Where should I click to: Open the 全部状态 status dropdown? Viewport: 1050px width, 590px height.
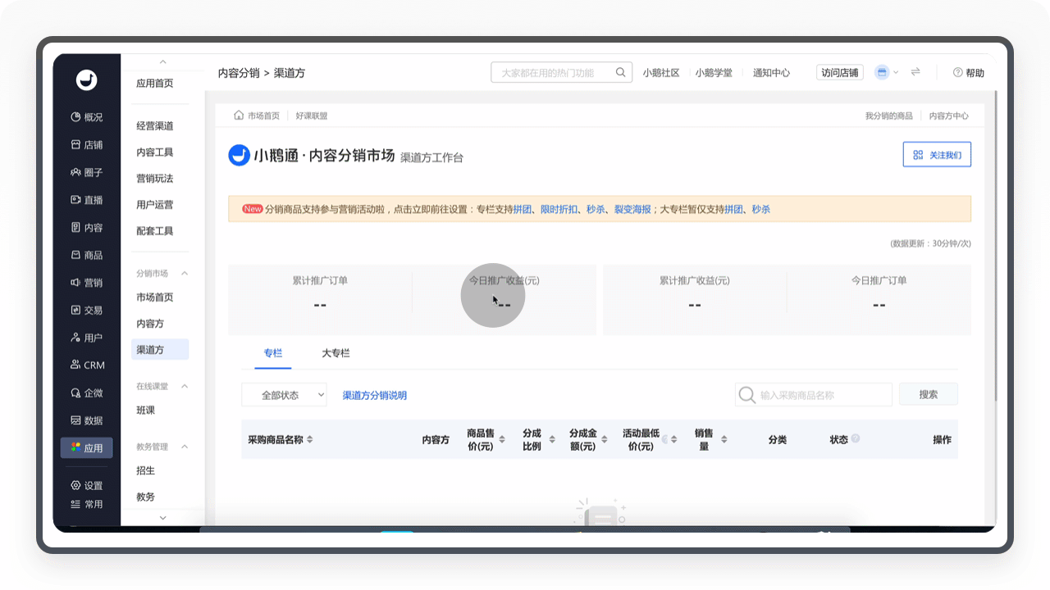(284, 395)
